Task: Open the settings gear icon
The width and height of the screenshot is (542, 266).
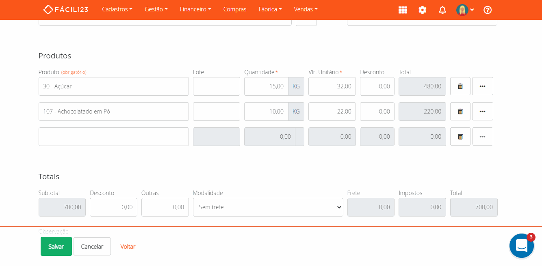Action: pos(423,10)
